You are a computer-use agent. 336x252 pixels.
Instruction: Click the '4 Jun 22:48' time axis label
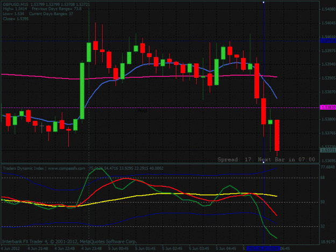65,249
